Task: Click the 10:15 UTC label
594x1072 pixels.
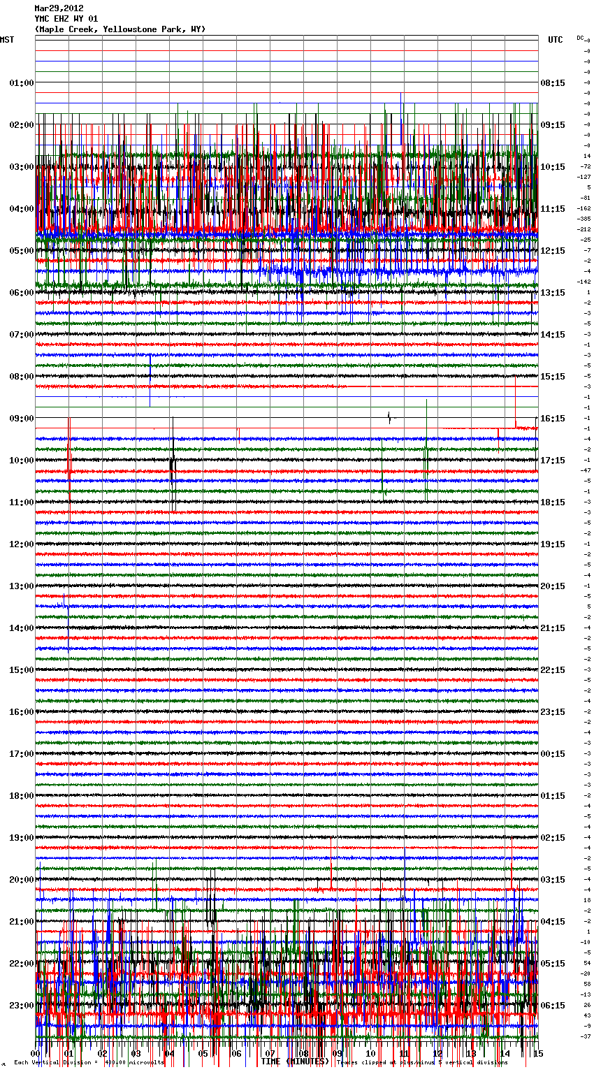Action: pyautogui.click(x=553, y=167)
